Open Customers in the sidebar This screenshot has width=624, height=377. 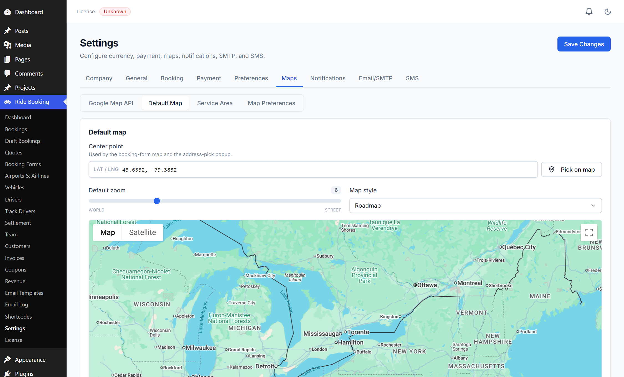tap(17, 246)
